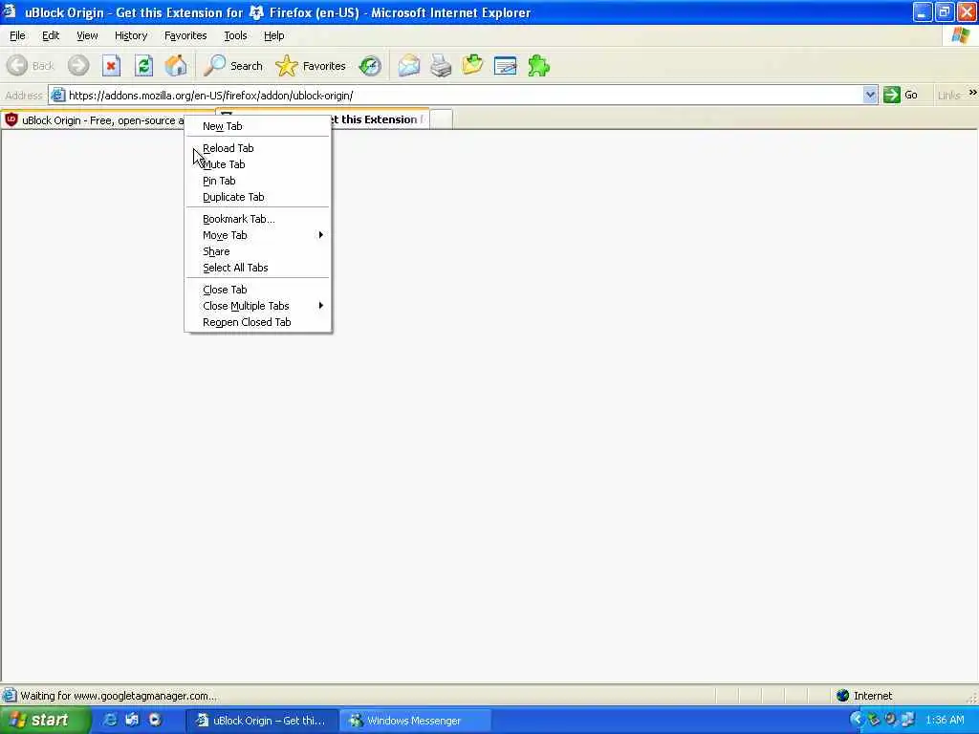This screenshot has width=979, height=734.
Task: Open the Mail envelope toolbar icon
Action: pyautogui.click(x=409, y=66)
